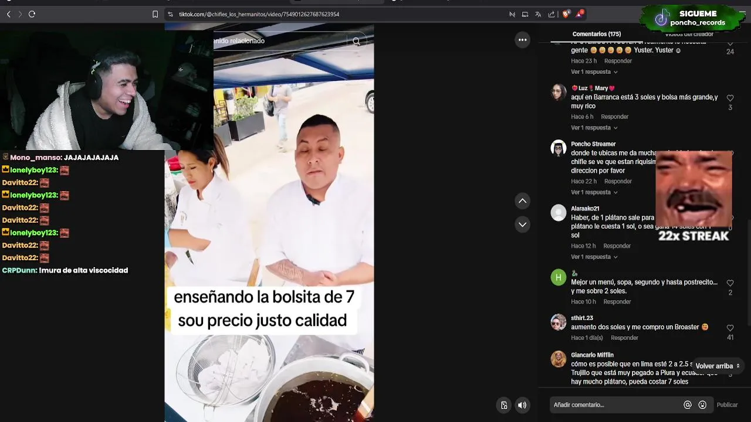Share this page via the share icon
Image resolution: width=751 pixels, height=422 pixels.
552,14
